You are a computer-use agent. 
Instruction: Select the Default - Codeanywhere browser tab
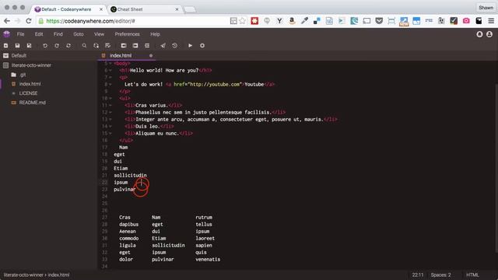pyautogui.click(x=69, y=9)
